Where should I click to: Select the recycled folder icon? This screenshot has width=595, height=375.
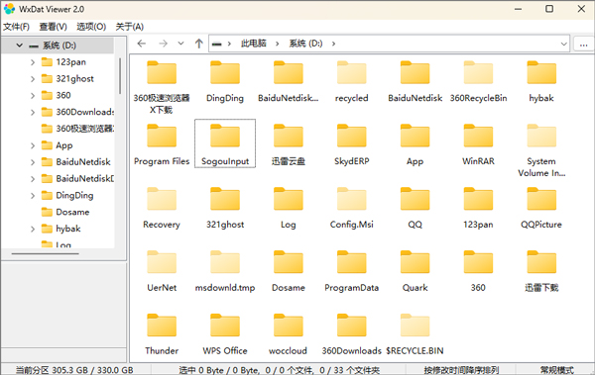[x=352, y=72]
